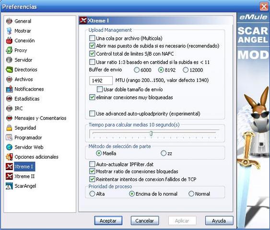Choose zz part selection method

pos(164,153)
